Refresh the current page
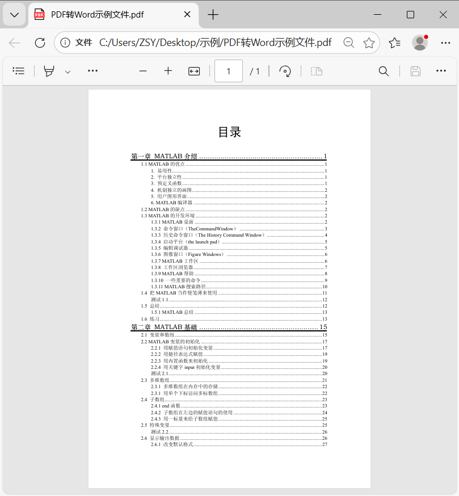The width and height of the screenshot is (459, 496). (x=39, y=43)
